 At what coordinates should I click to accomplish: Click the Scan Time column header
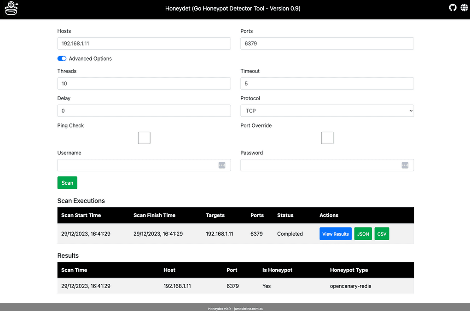pos(74,270)
